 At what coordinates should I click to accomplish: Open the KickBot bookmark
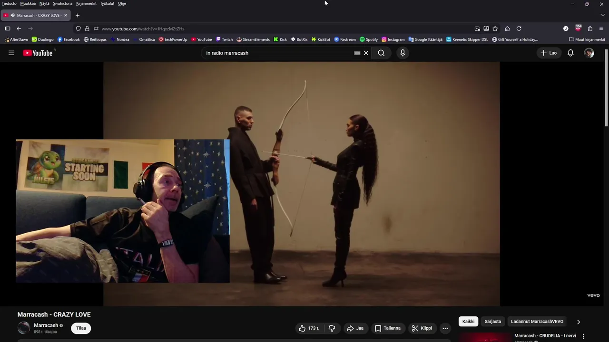pyautogui.click(x=321, y=39)
